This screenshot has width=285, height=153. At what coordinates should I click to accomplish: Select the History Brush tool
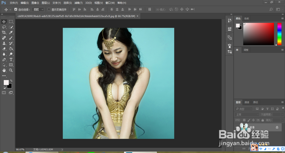pyautogui.click(x=11, y=43)
